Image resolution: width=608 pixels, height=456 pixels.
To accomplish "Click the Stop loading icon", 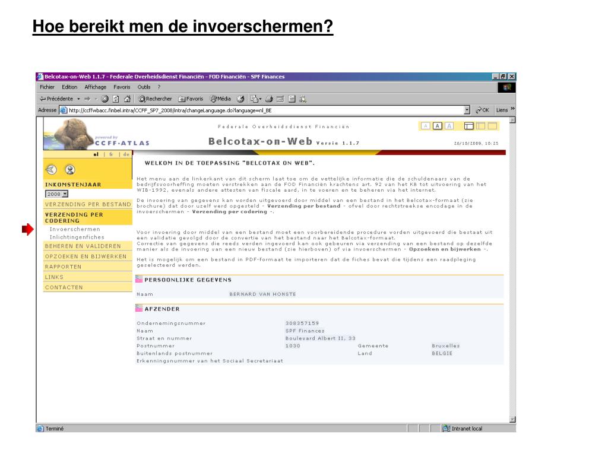I will coord(104,99).
